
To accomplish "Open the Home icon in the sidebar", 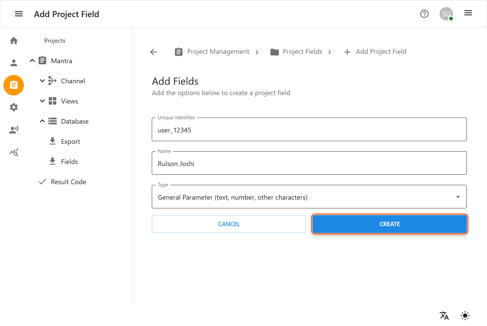I will click(x=13, y=40).
